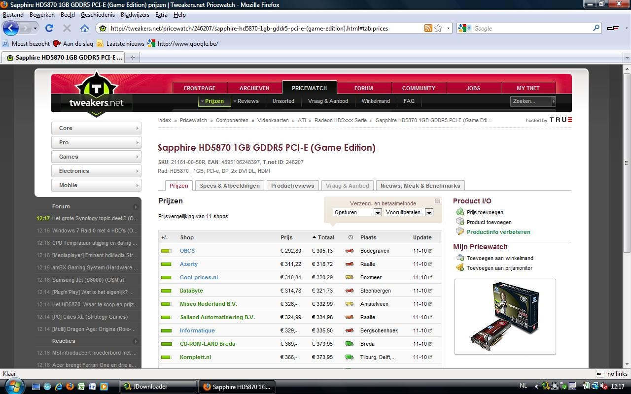Click the green rating bar for DataByte
This screenshot has width=631, height=394.
pos(166,291)
